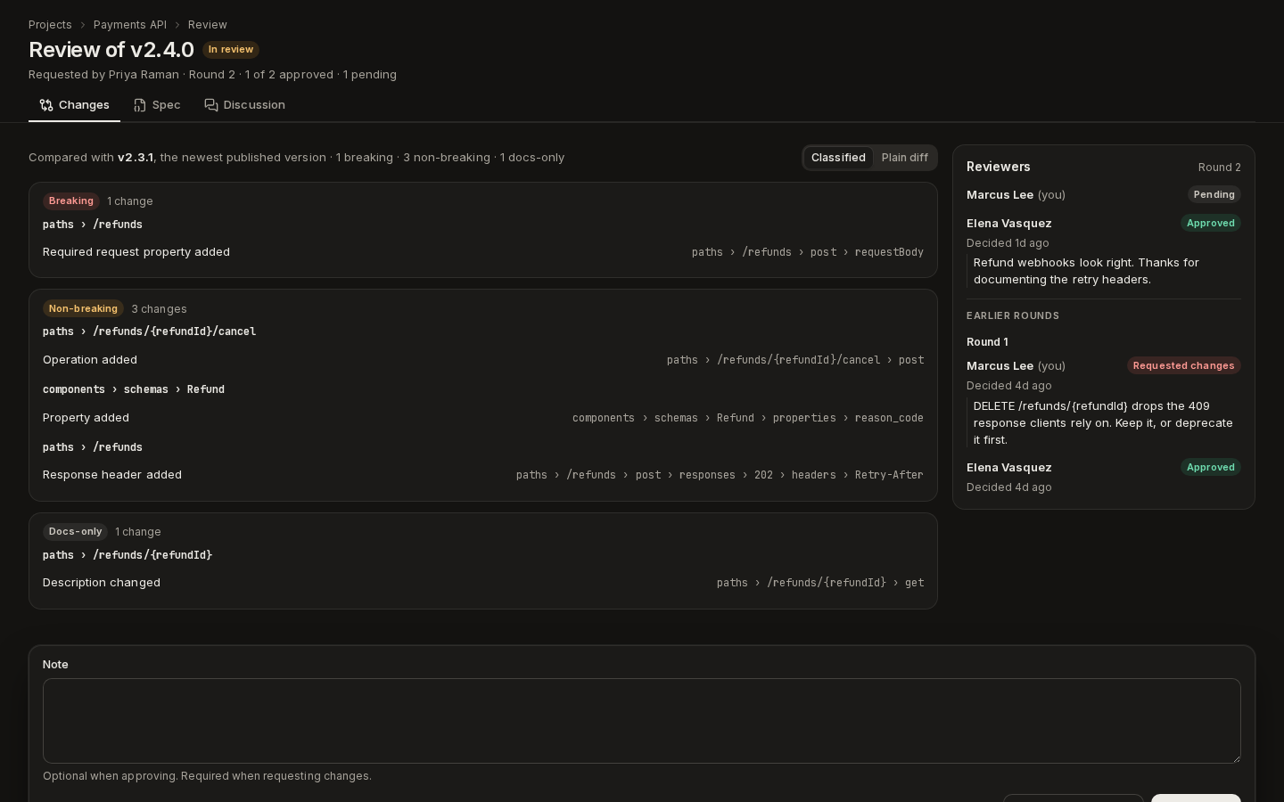The height and width of the screenshot is (802, 1284).
Task: Click Marcus's 'DELETE /refunds/{refundId}' comment
Action: click(x=1103, y=423)
